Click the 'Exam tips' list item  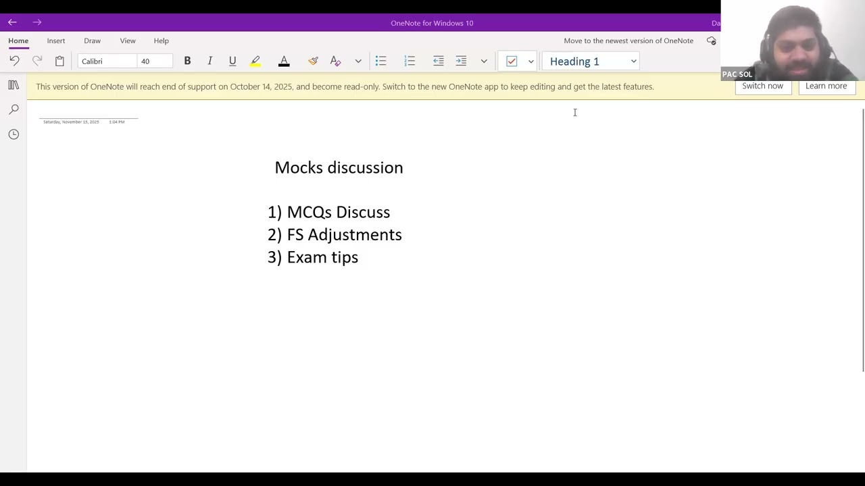322,257
